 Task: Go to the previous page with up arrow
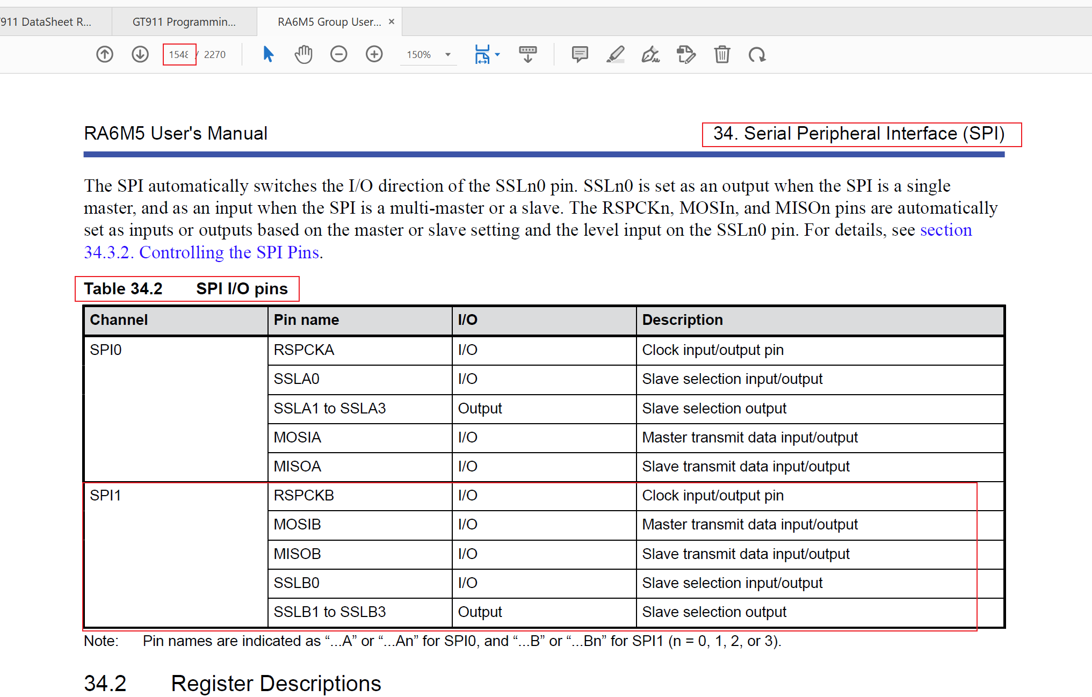[x=105, y=54]
